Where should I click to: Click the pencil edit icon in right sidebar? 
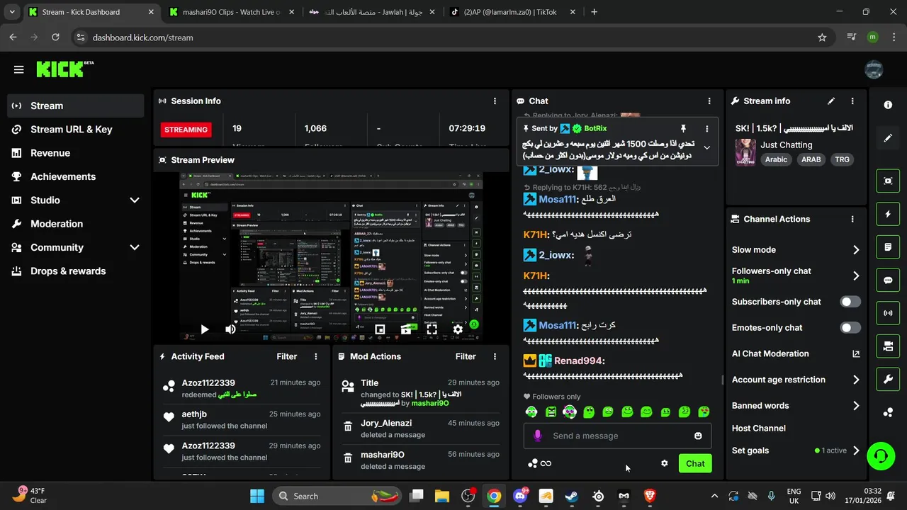[x=888, y=138]
